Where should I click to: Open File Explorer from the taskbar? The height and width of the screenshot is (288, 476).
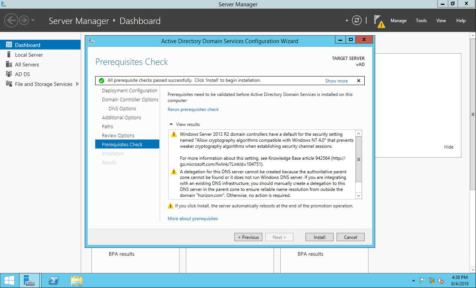(77, 280)
